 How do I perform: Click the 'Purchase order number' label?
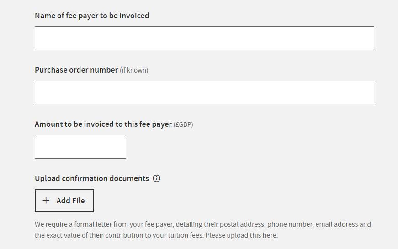pyautogui.click(x=76, y=70)
